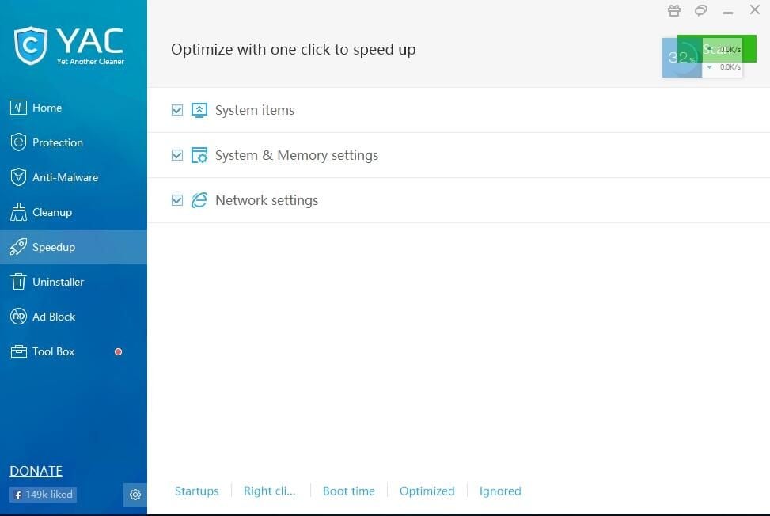Open the Ignored list link

[500, 491]
